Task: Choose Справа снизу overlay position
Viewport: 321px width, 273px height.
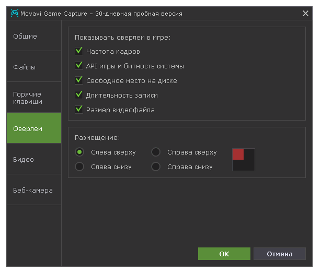Action: pyautogui.click(x=156, y=167)
